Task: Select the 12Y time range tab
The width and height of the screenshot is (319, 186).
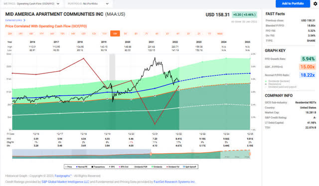Action: 94,34
